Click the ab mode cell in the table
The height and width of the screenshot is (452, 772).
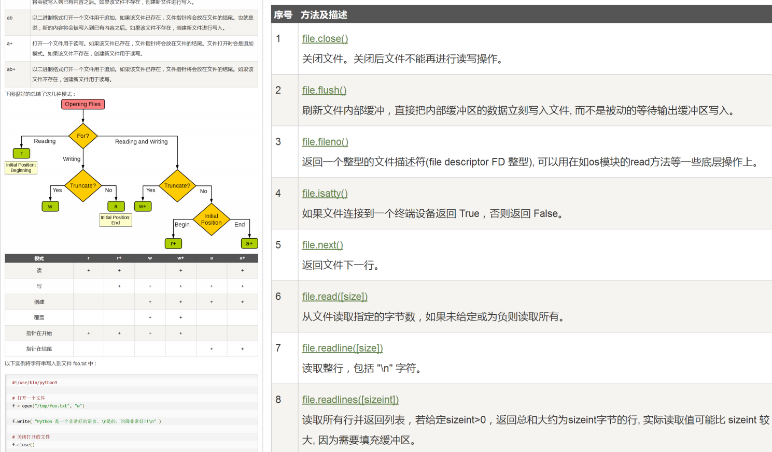[x=17, y=23]
